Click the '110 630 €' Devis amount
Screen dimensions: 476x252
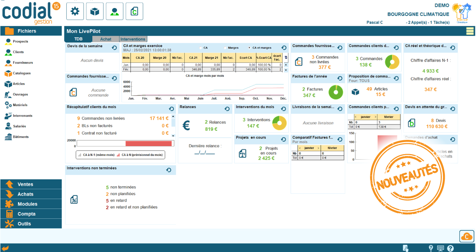437,126
